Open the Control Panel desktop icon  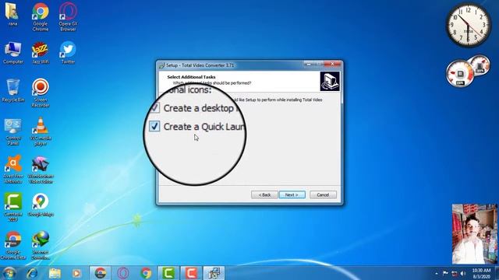[x=12, y=131]
